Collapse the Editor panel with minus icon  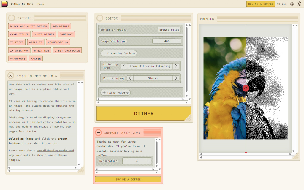coord(100,18)
